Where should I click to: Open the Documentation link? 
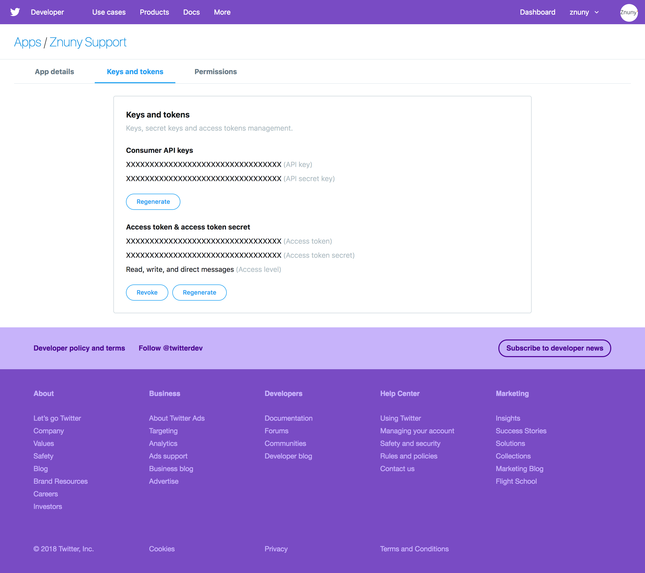click(288, 418)
